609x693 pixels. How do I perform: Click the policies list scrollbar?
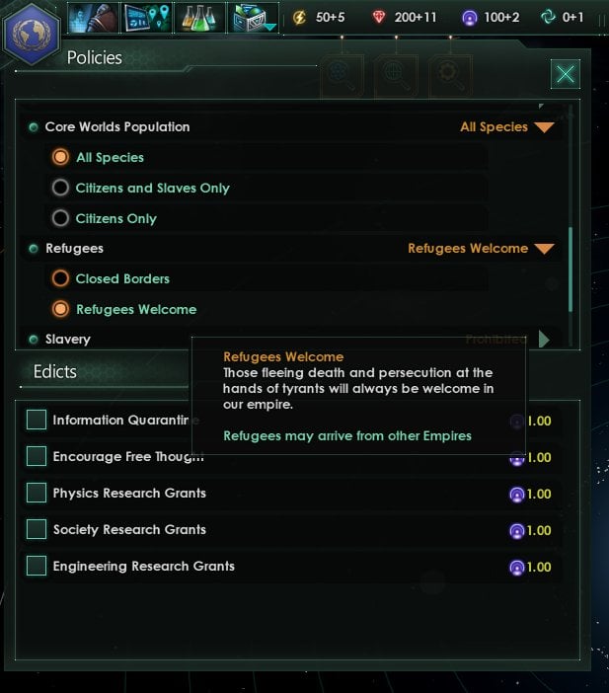click(571, 269)
